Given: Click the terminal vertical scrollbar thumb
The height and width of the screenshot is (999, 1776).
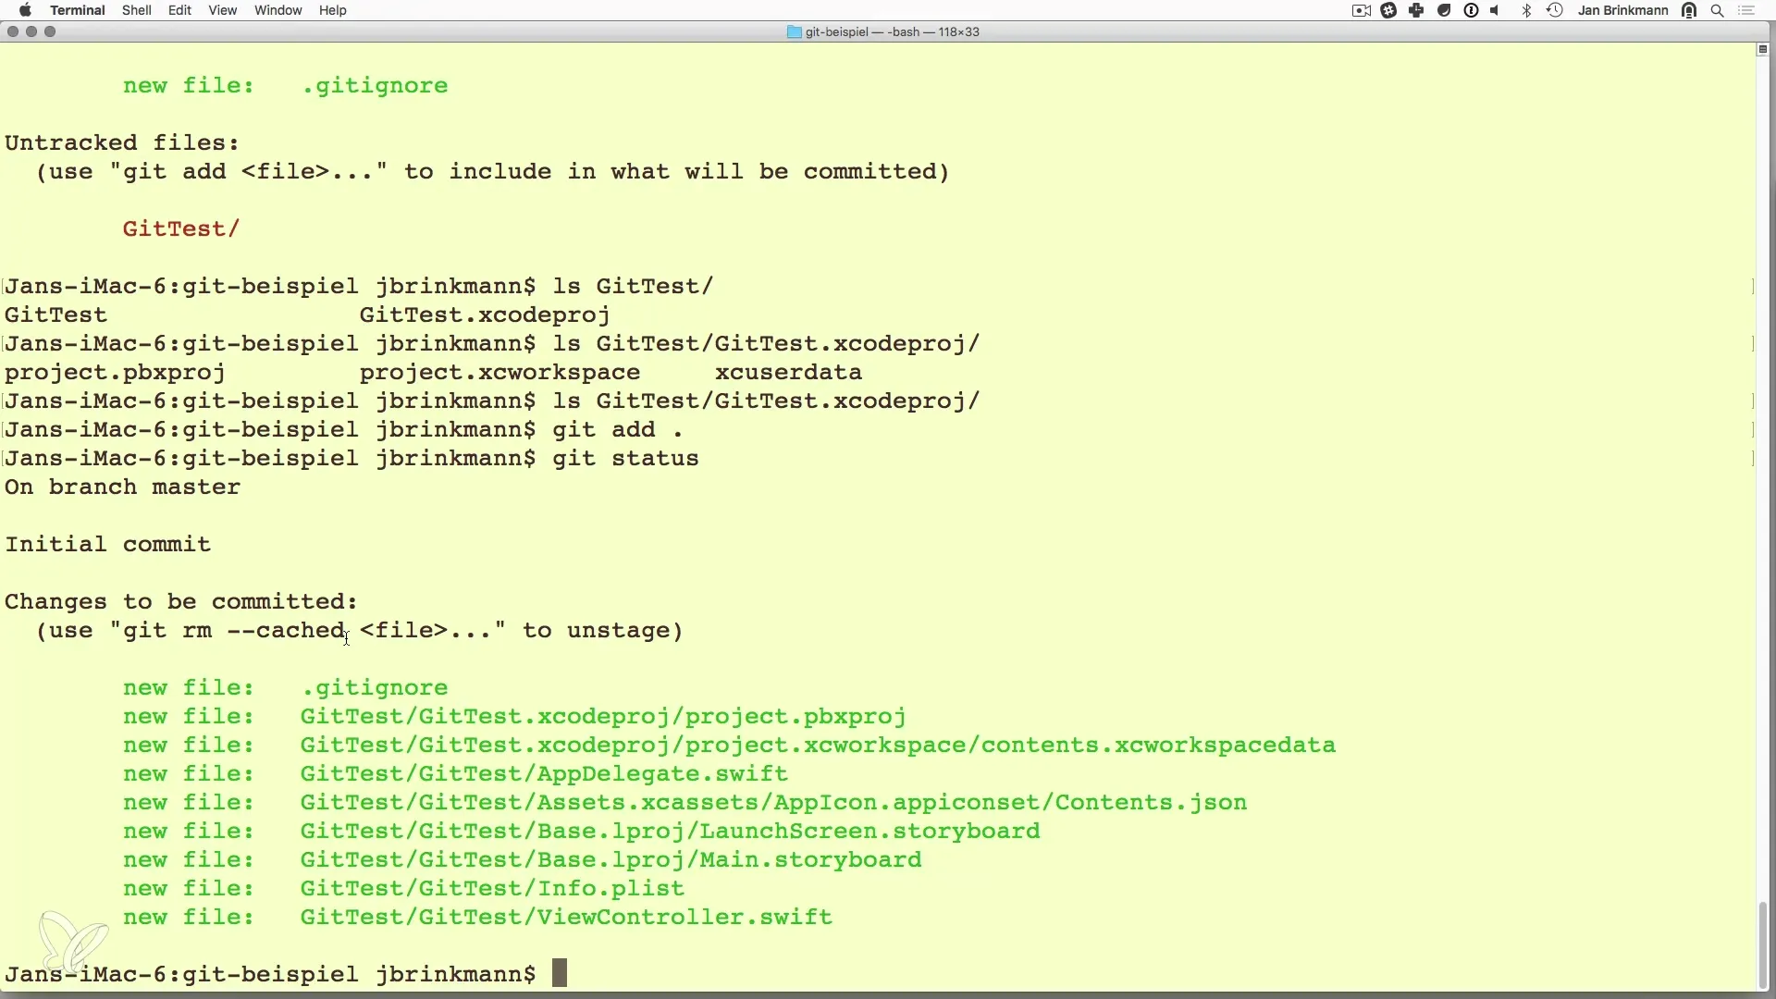Looking at the screenshot, I should 1763,943.
